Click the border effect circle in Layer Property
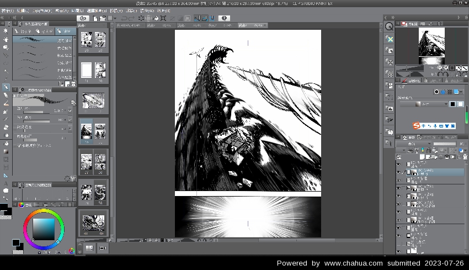 [436, 92]
